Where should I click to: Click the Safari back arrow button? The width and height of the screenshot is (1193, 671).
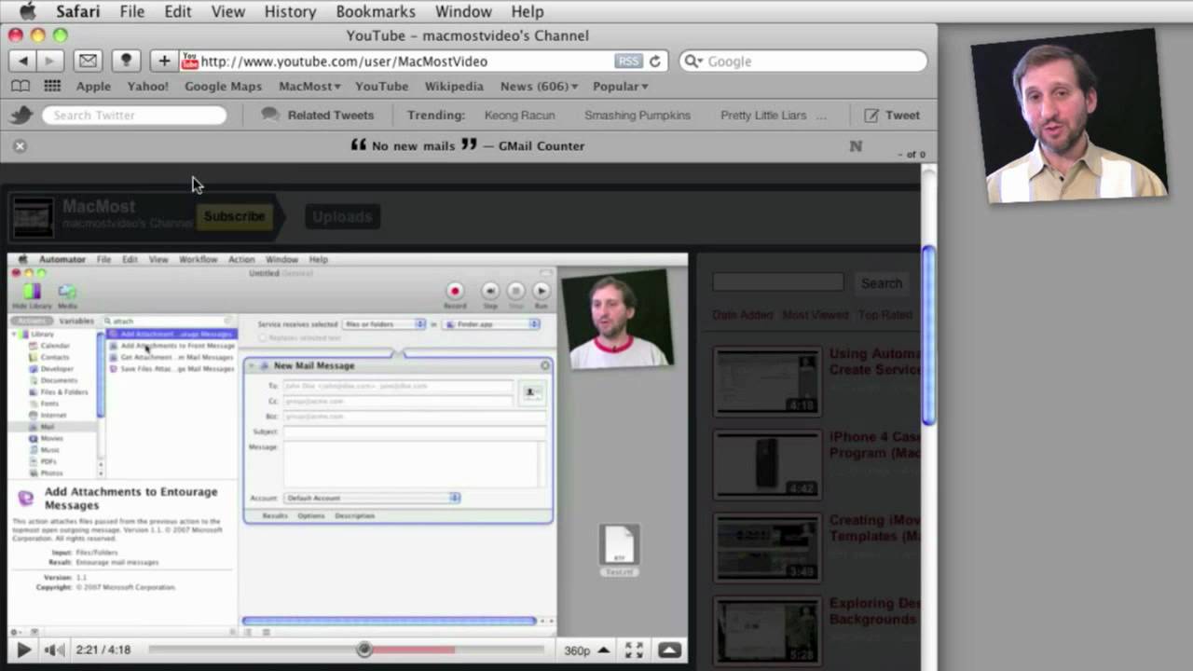(23, 61)
